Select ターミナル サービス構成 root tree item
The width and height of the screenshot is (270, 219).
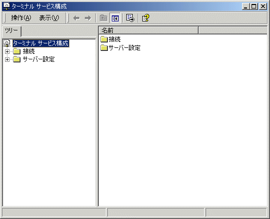point(41,43)
